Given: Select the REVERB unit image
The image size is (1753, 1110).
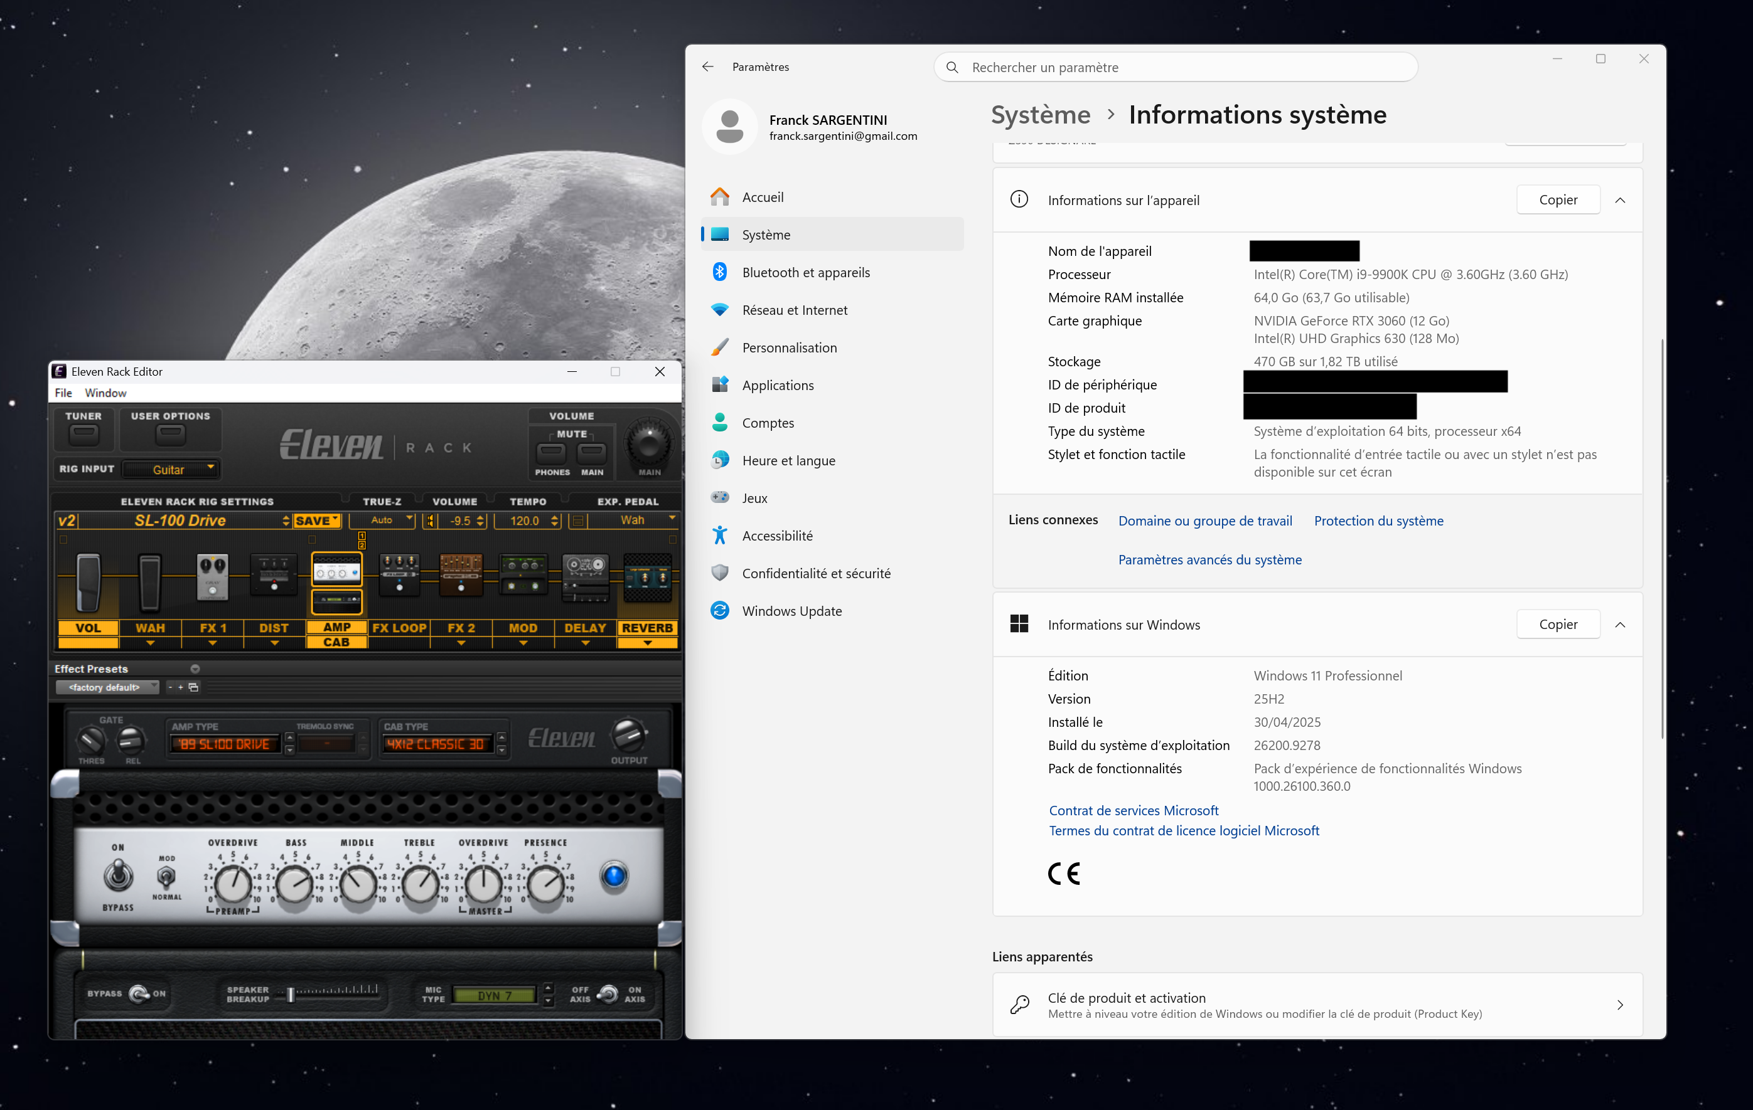Looking at the screenshot, I should (647, 577).
